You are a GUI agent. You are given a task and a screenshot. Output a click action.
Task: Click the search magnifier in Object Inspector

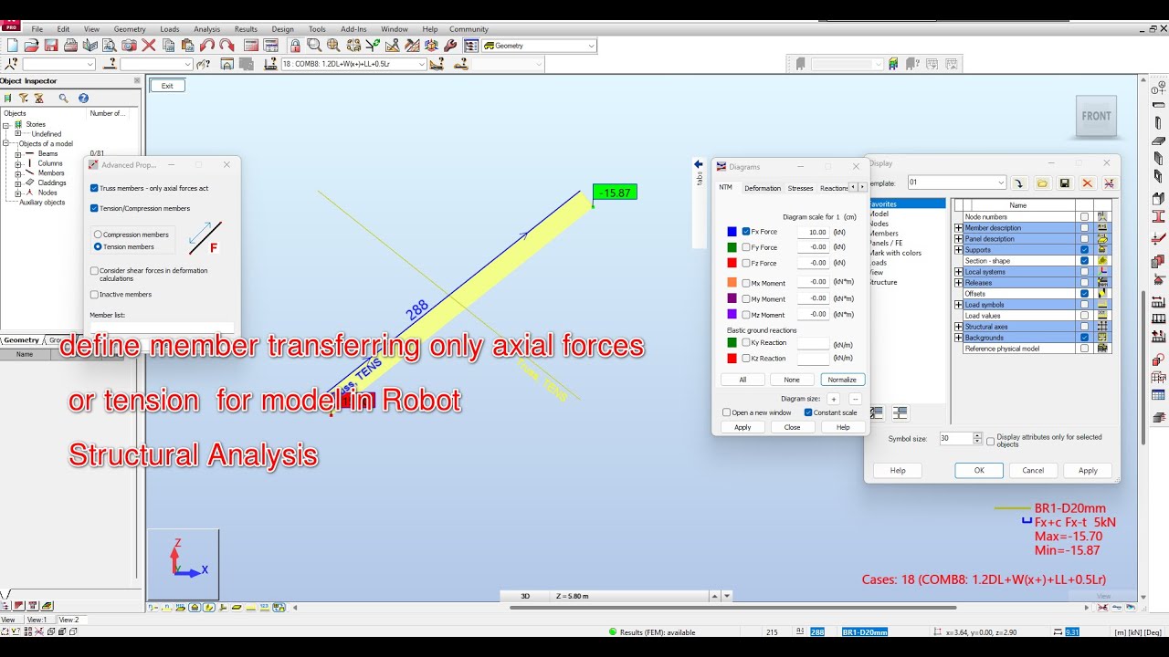point(63,98)
